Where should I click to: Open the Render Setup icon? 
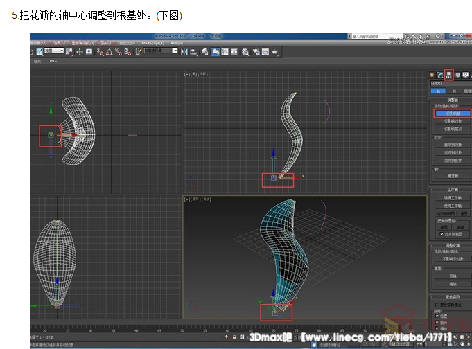[x=256, y=52]
